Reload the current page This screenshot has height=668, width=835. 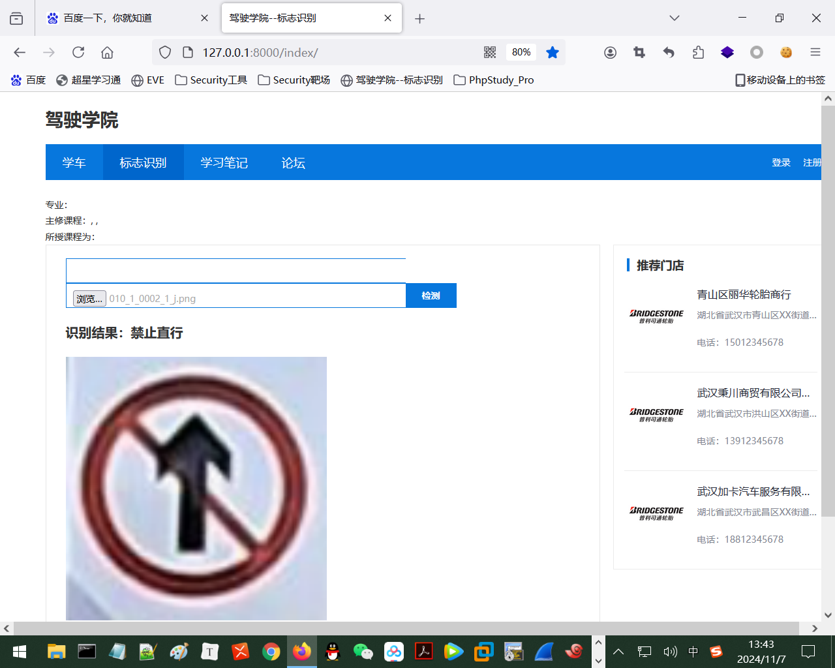click(78, 52)
